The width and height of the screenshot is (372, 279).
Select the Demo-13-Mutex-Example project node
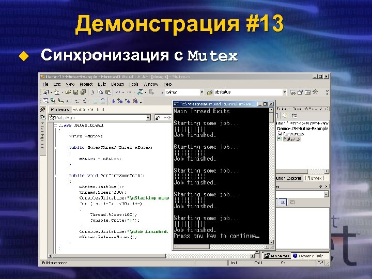click(x=302, y=129)
